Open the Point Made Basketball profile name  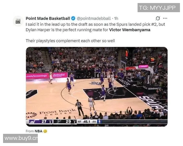(x=48, y=18)
